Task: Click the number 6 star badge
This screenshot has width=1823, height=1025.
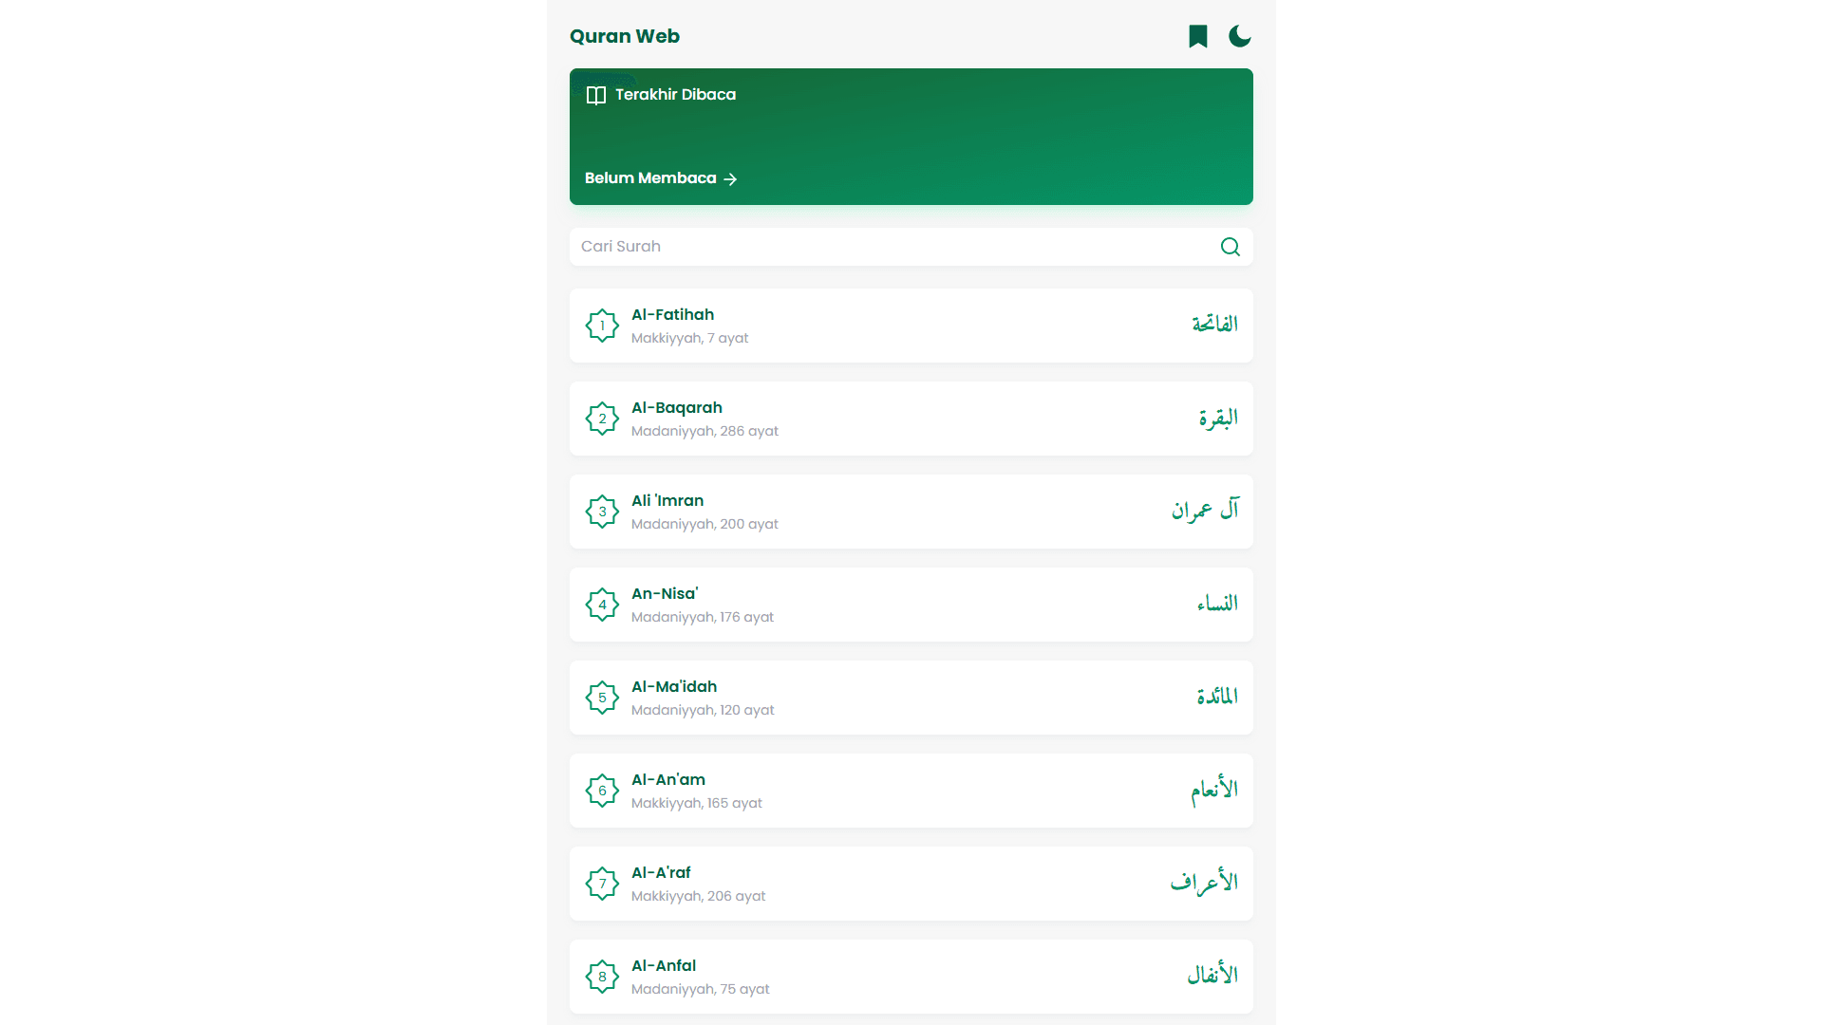Action: (602, 791)
